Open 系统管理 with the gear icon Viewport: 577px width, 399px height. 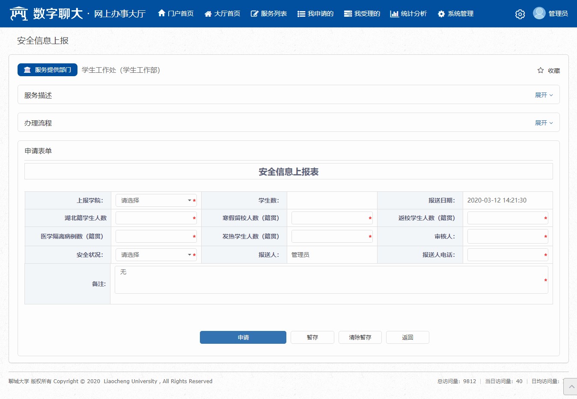441,14
